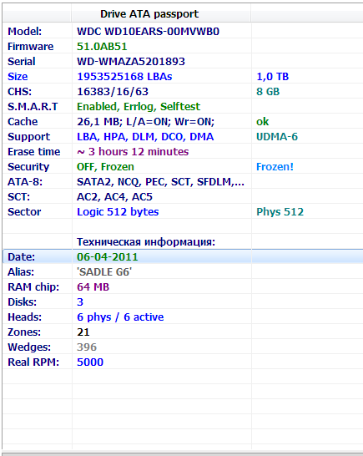Select the Cache row 26,1 MB
The width and height of the screenshot is (363, 456).
click(183, 122)
